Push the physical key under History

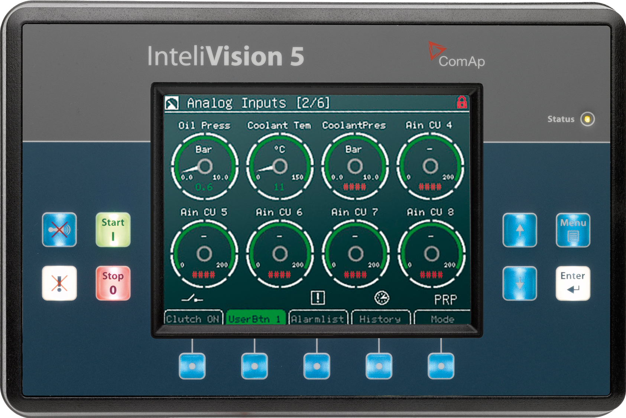tap(379, 366)
